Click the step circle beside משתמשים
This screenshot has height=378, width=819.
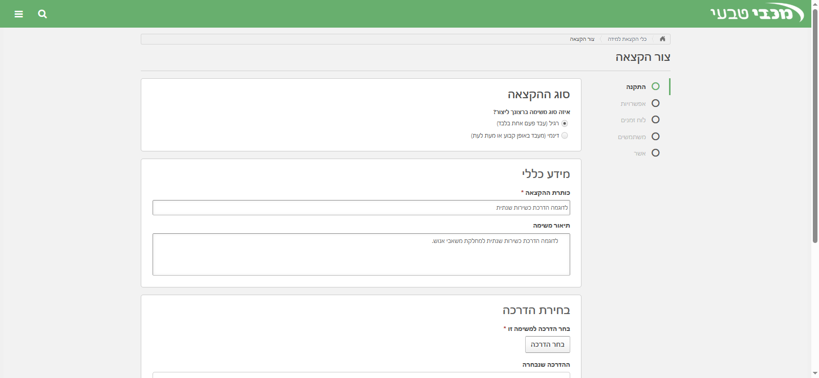655,137
